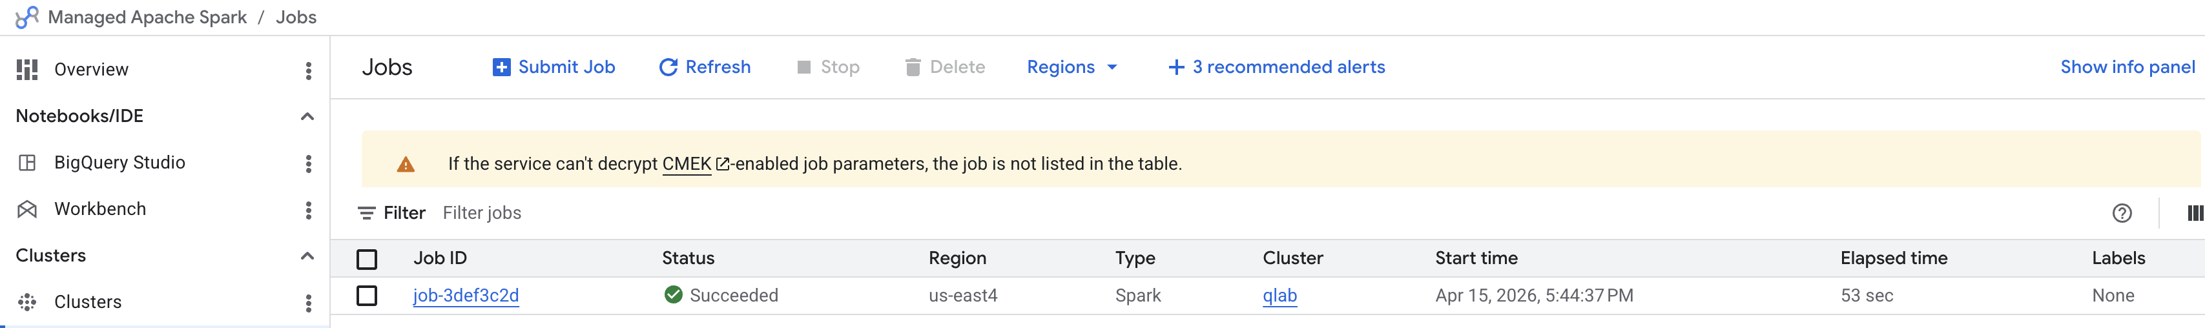Open the Workbench three-dot options menu
This screenshot has width=2205, height=328.
[308, 210]
